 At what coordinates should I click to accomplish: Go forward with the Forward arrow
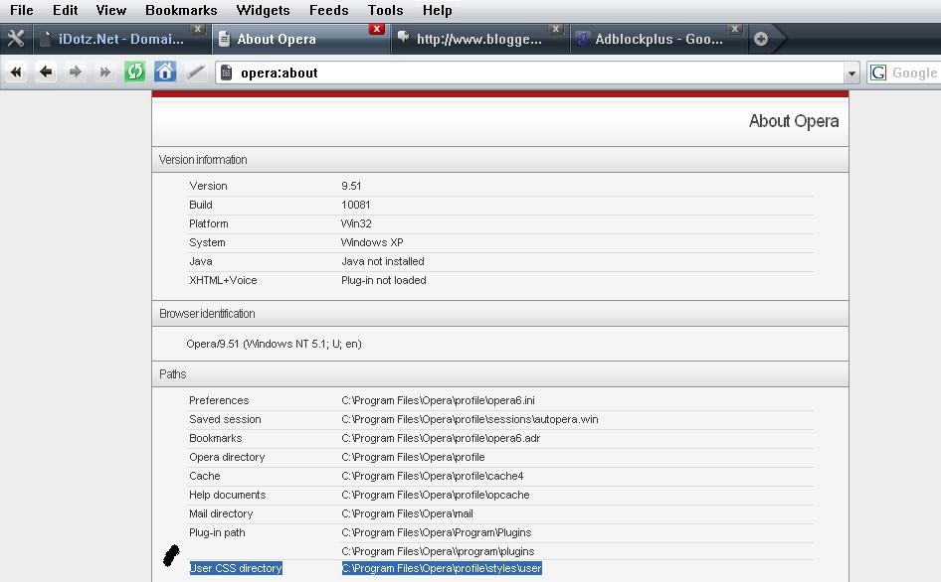75,73
